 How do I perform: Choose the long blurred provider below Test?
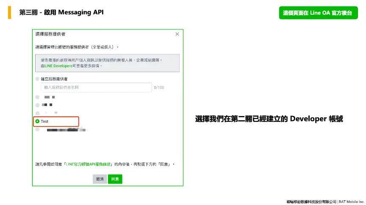38,130
